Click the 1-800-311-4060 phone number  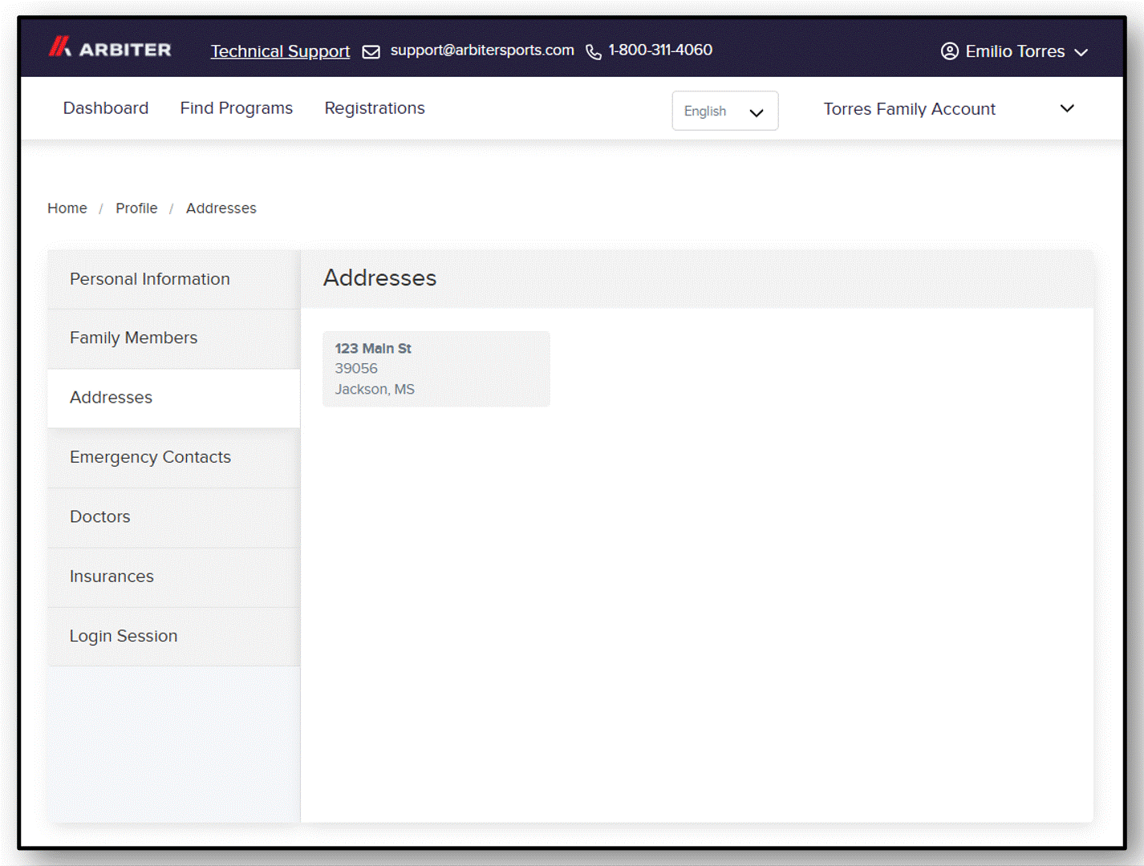tap(660, 50)
